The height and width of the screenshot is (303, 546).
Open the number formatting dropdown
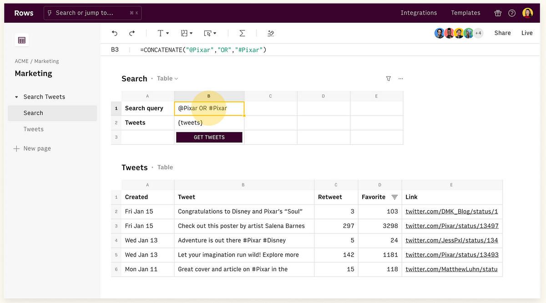186,33
